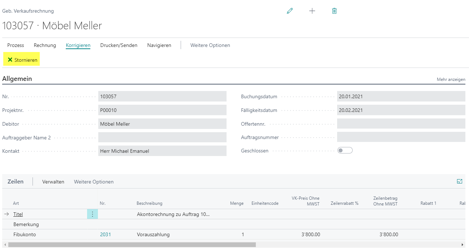The image size is (469, 251).
Task: Click the Kontakt field Herr Michael Emanuel
Action: [162, 151]
